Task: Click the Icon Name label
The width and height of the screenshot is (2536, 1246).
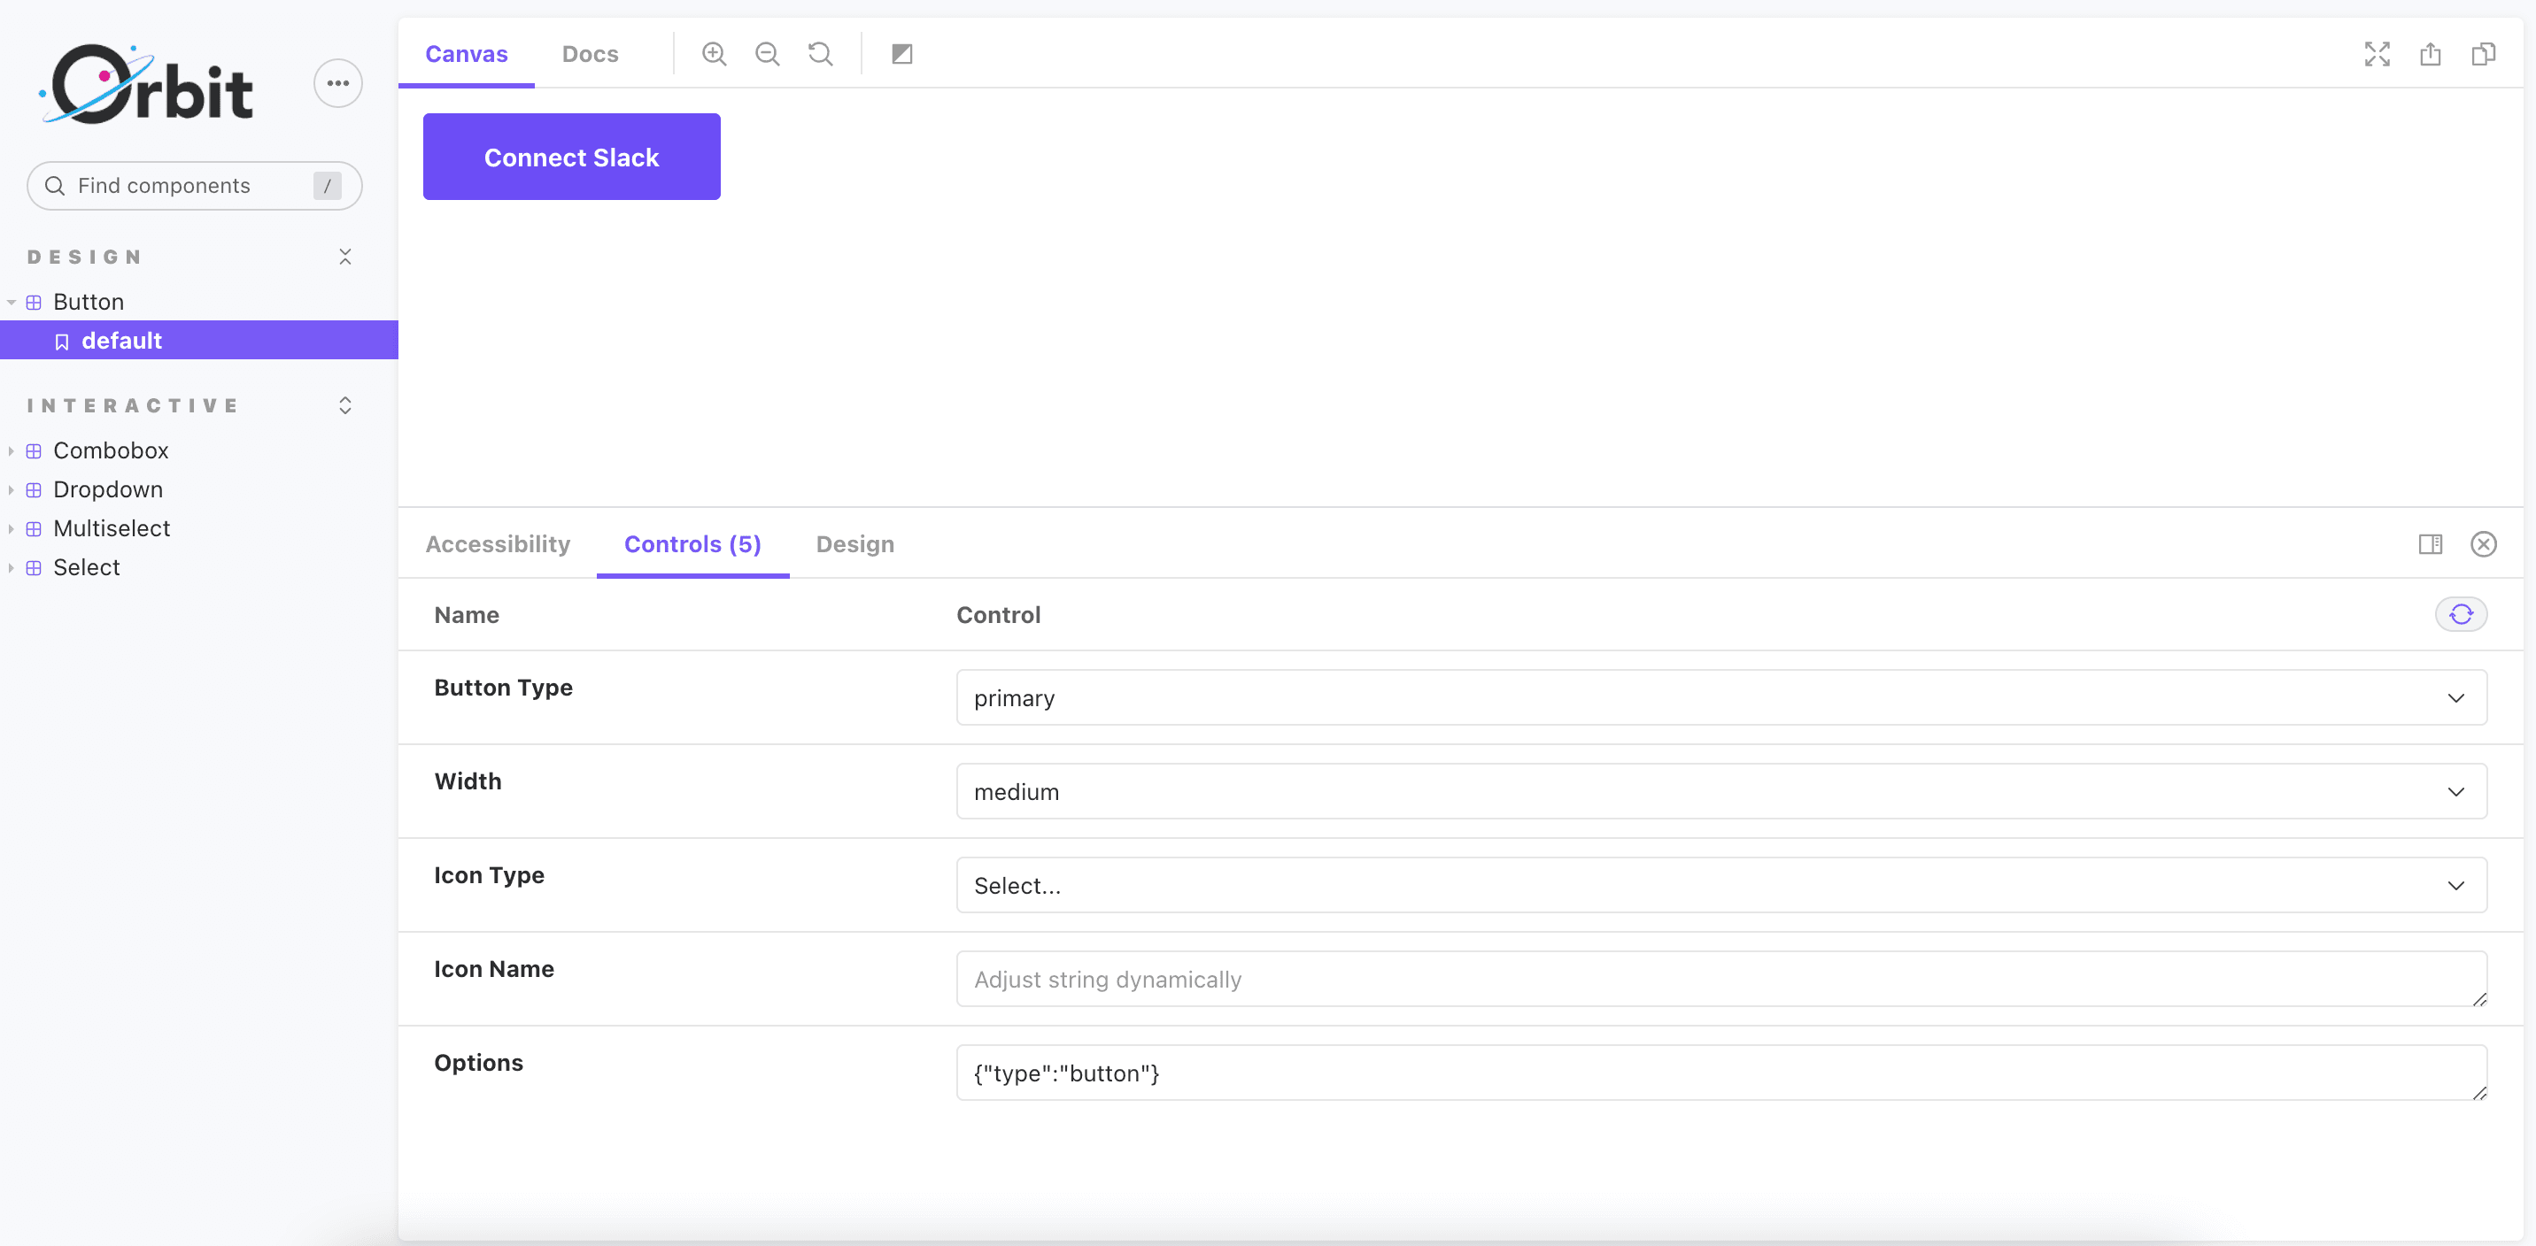Action: click(x=494, y=969)
